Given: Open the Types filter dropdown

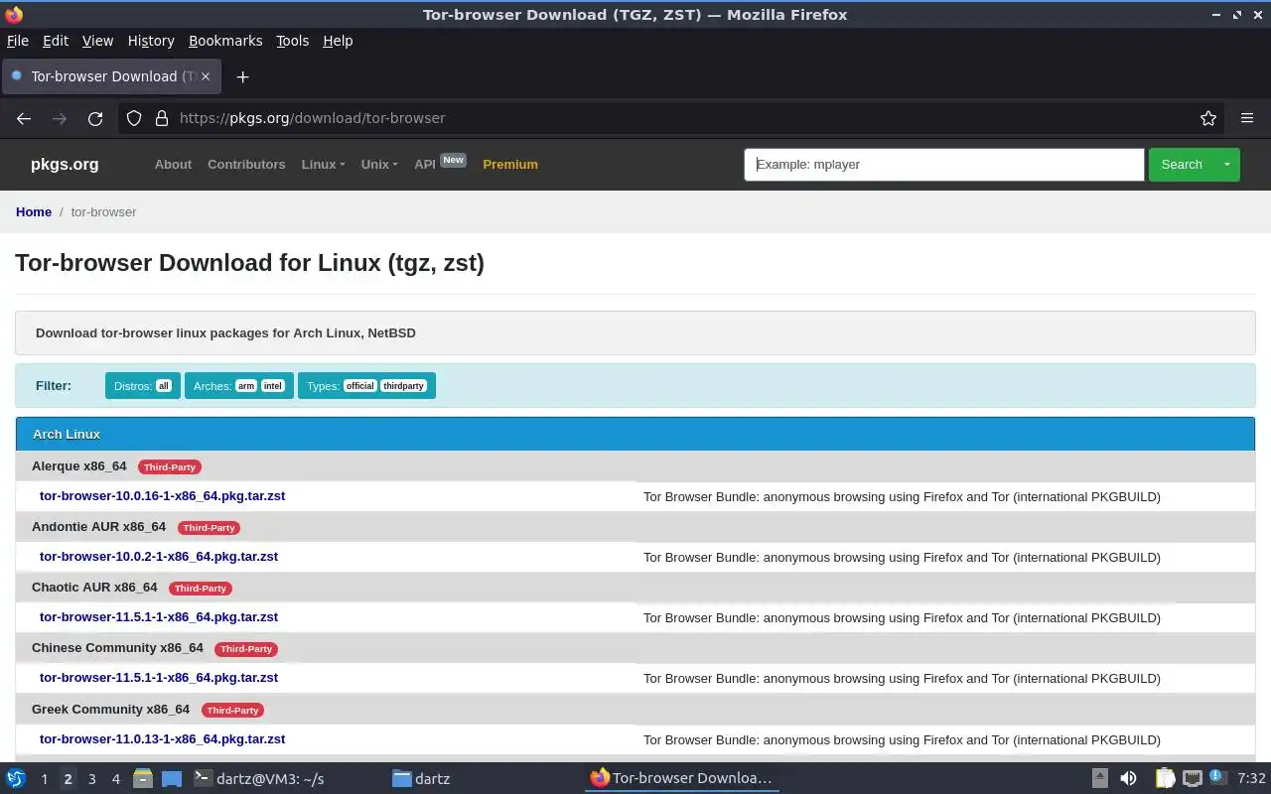Looking at the screenshot, I should click(x=366, y=386).
